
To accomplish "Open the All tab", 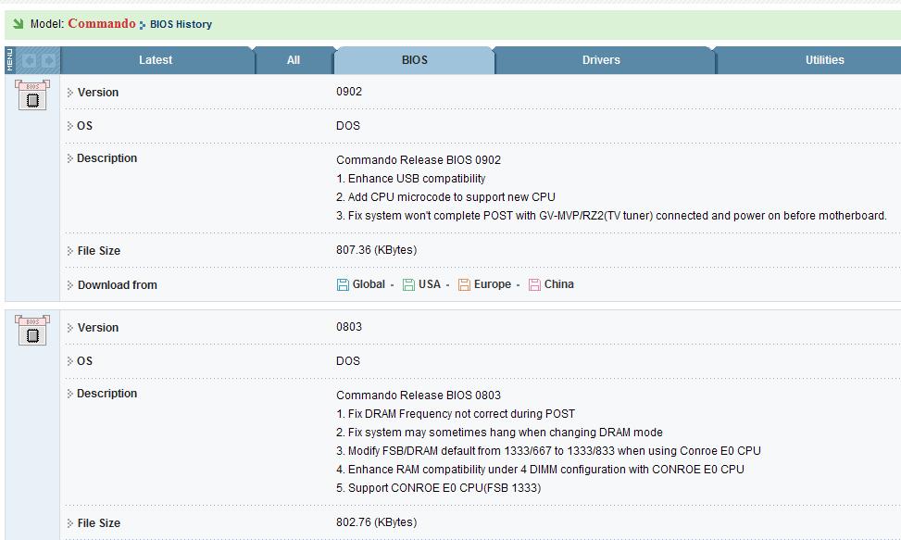I will (x=294, y=60).
